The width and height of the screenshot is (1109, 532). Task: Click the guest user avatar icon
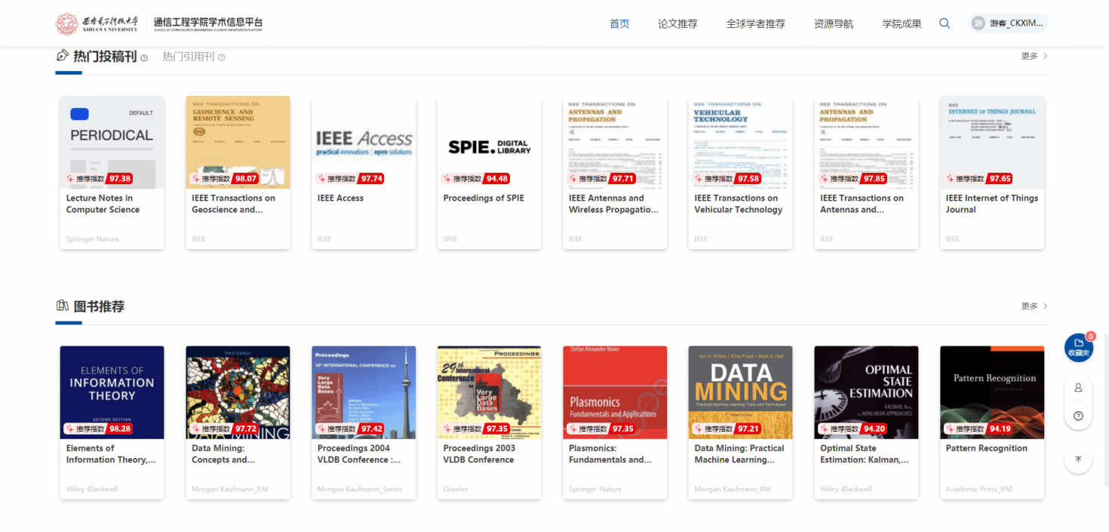pos(978,23)
